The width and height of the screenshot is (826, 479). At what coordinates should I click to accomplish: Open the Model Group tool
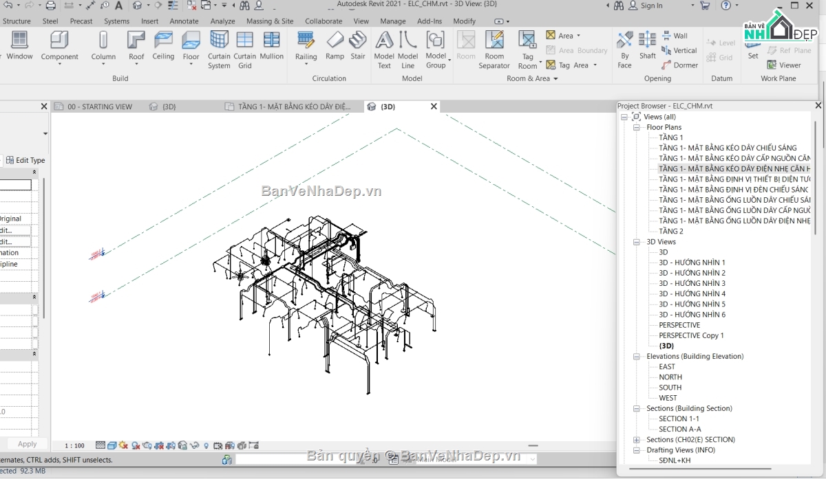point(436,49)
